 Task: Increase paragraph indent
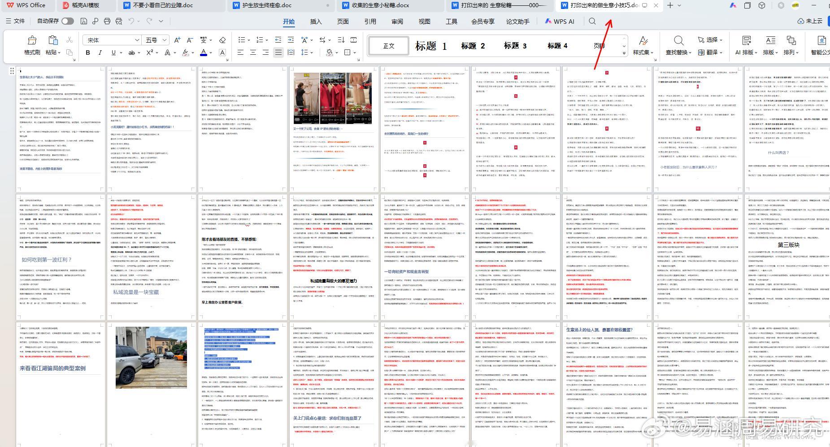coord(291,40)
